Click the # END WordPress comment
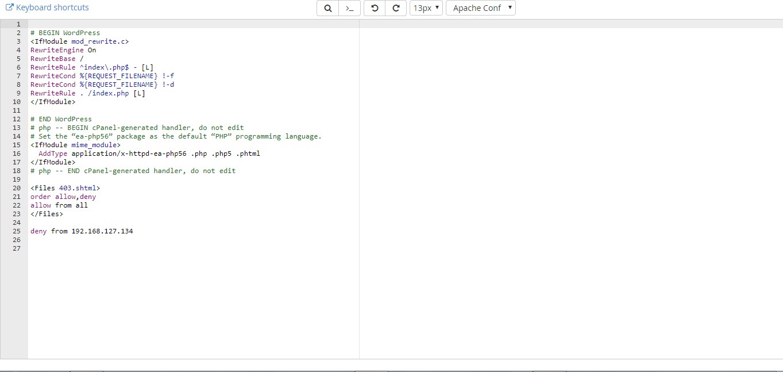Image resolution: width=783 pixels, height=372 pixels. pyautogui.click(x=61, y=119)
